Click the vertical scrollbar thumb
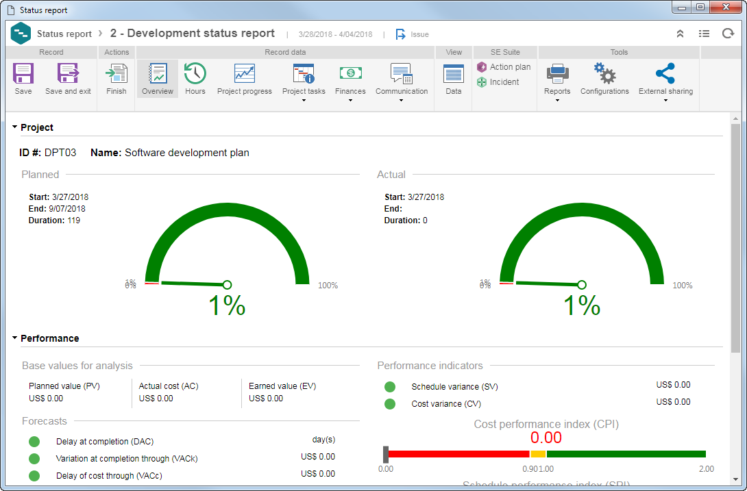Viewport: 747px width, 491px height. (x=735, y=238)
